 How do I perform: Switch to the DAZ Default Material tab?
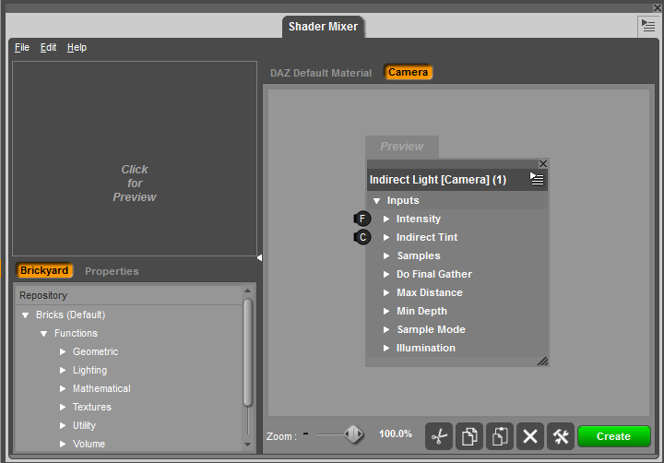point(321,73)
